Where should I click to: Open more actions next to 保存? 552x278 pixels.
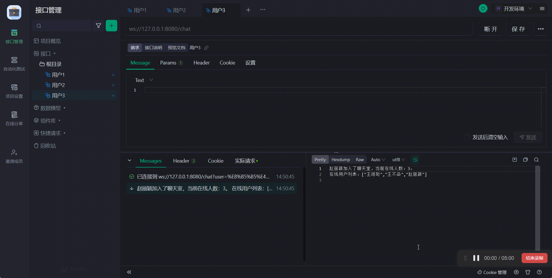[x=541, y=29]
